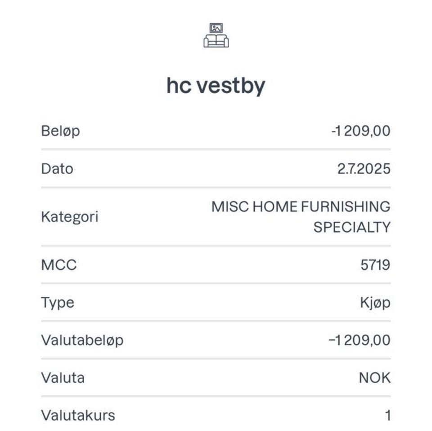Select the Valuta label

(x=63, y=377)
